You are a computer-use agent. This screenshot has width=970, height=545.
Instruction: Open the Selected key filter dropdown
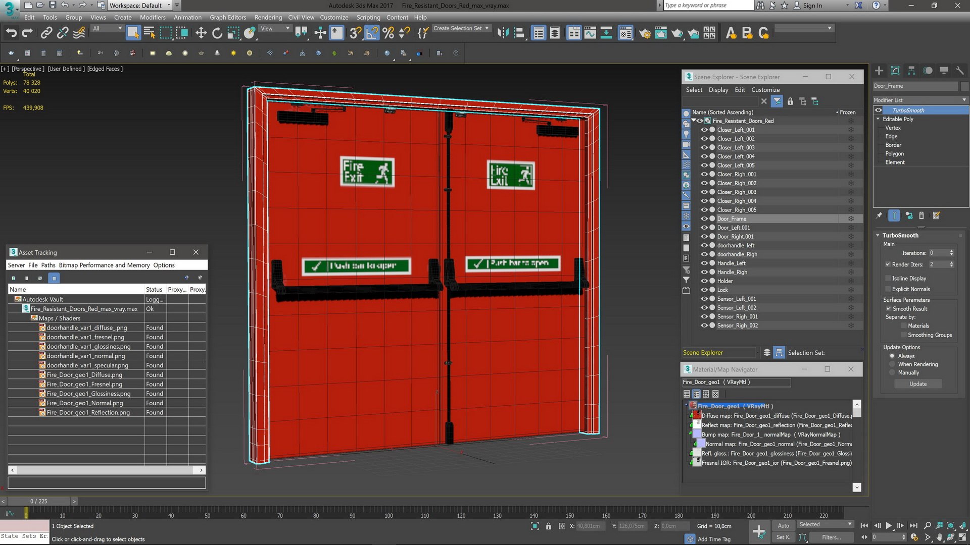click(825, 524)
